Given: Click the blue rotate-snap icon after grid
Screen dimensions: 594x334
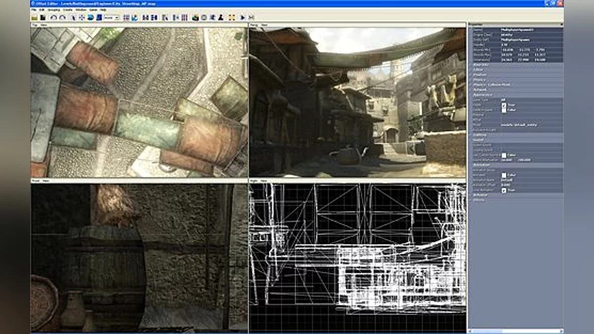Looking at the screenshot, I should [x=134, y=17].
